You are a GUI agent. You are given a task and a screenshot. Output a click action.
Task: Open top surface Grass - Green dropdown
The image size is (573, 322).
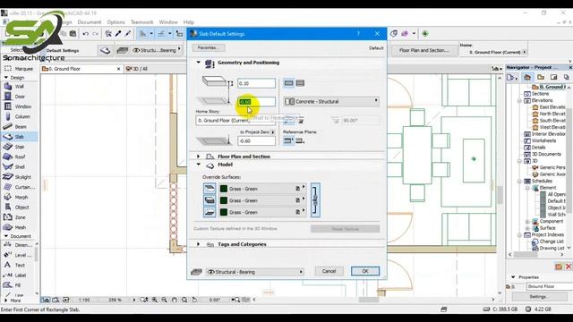262,189
